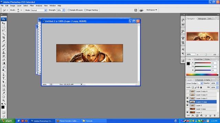Image resolution: width=220 pixels, height=123 pixels.
Task: Select the Lasso tool
Action: pyautogui.click(x=3, y=30)
